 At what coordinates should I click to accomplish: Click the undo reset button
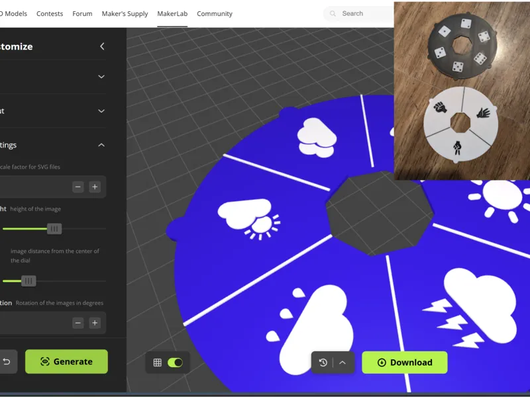7,361
